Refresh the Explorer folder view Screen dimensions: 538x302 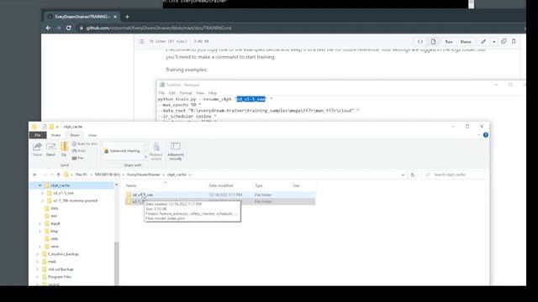(413, 174)
